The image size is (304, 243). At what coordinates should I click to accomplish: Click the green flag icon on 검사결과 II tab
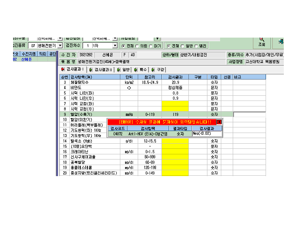[x=91, y=70]
